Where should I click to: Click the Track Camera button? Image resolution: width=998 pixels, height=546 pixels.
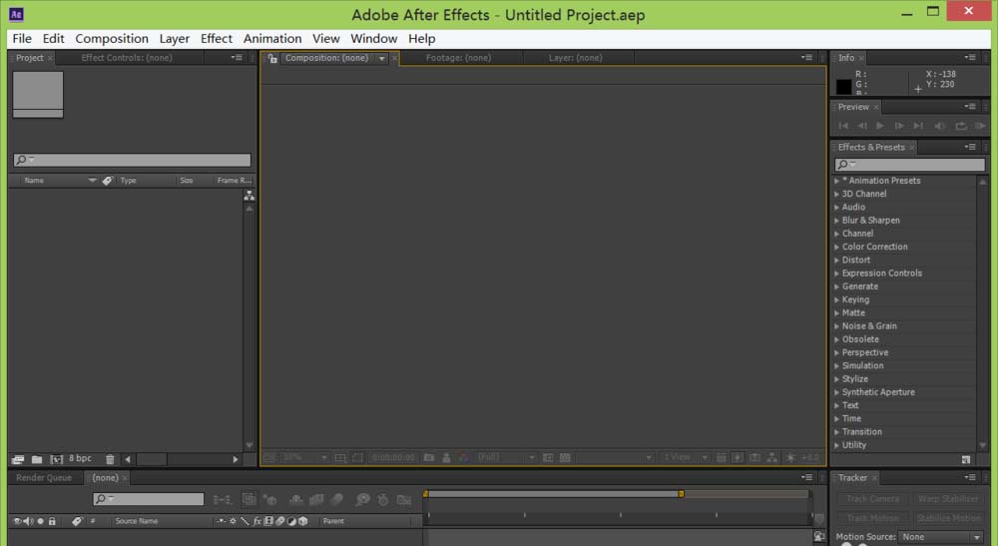tap(872, 499)
